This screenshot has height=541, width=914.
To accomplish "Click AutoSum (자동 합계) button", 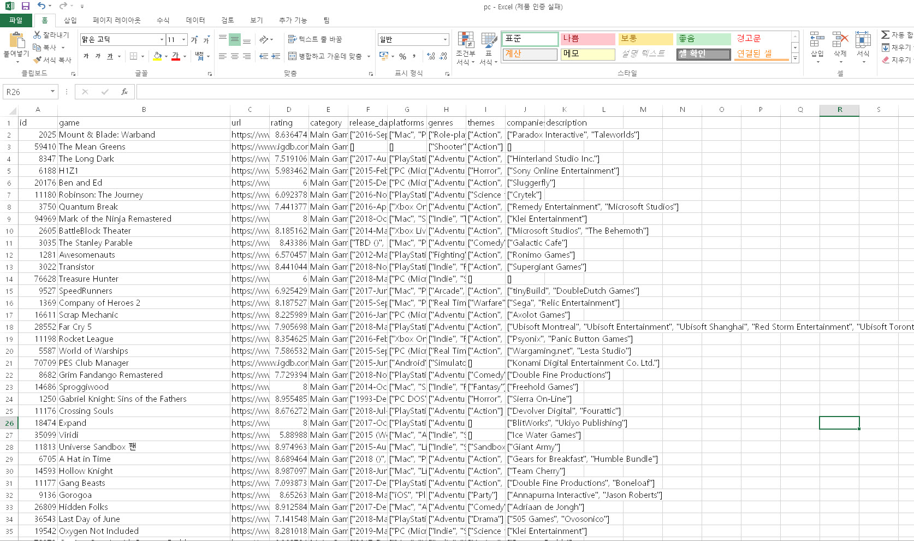I will click(x=897, y=35).
